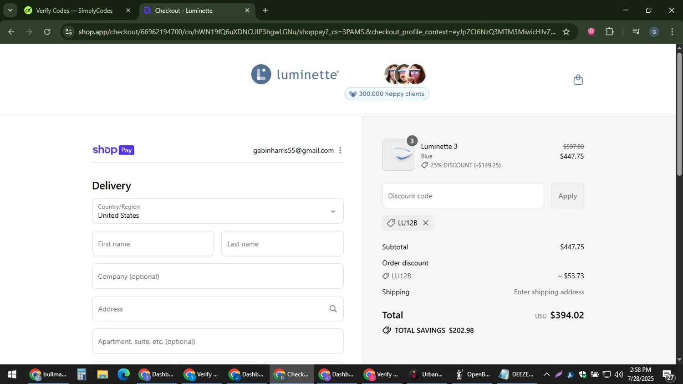Focus the Company (optional) field
683x384 pixels.
(x=218, y=276)
